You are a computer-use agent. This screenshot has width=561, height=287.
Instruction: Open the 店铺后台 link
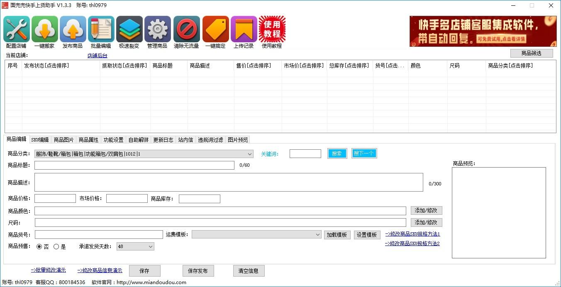[x=97, y=56]
